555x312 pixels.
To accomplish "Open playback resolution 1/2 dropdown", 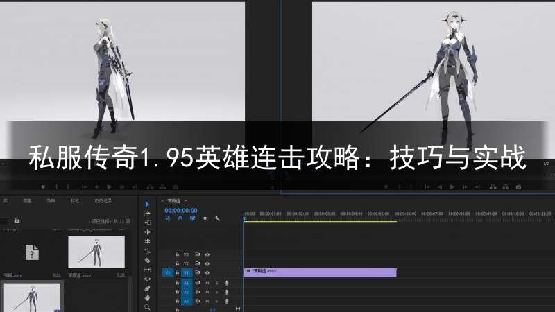I will [546, 164].
